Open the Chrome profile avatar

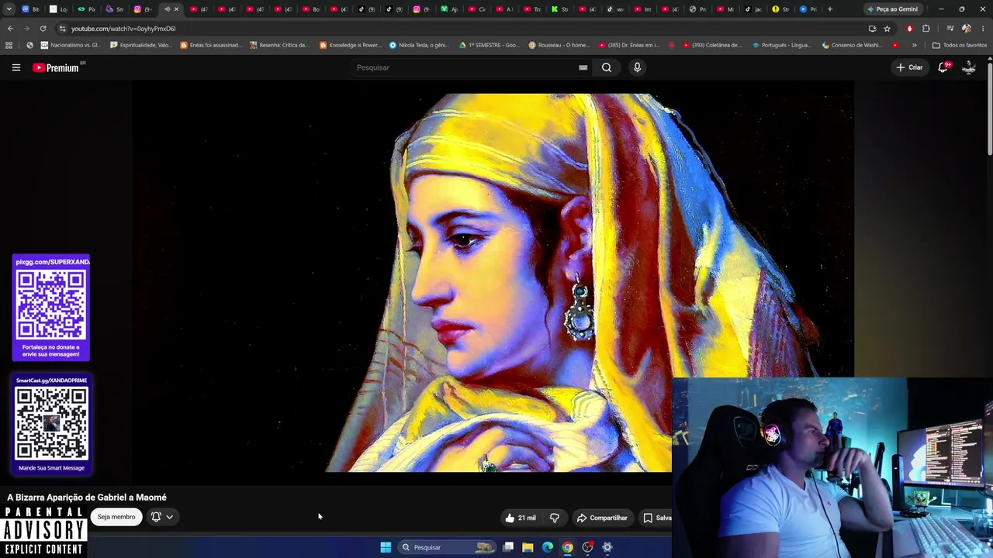[967, 29]
